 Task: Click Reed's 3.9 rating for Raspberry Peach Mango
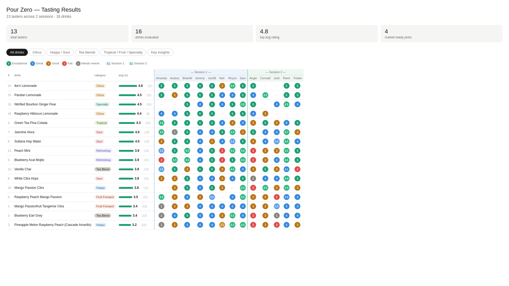[x=287, y=197]
